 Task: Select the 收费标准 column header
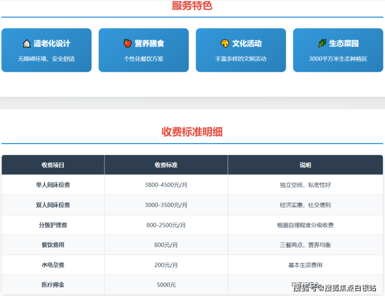(x=166, y=165)
